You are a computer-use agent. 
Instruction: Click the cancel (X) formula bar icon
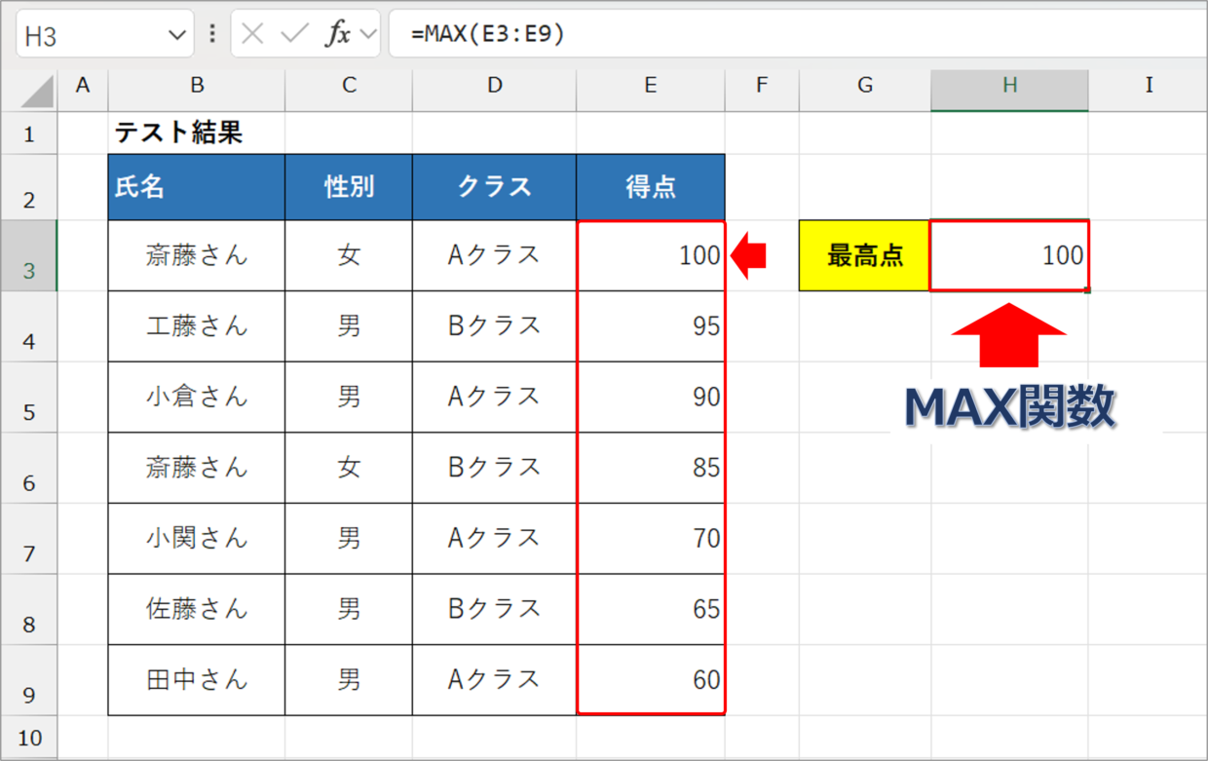point(252,34)
